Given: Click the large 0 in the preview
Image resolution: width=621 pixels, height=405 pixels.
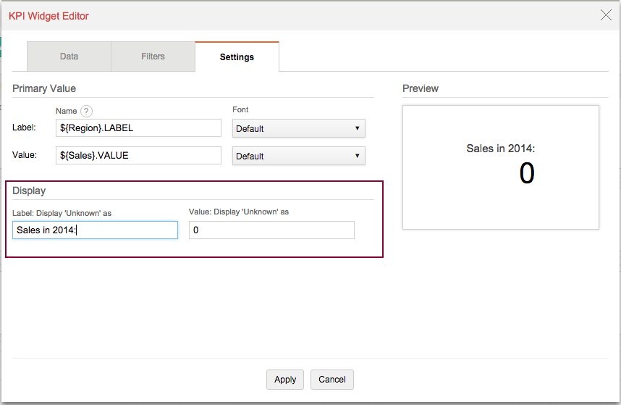Looking at the screenshot, I should click(x=526, y=174).
